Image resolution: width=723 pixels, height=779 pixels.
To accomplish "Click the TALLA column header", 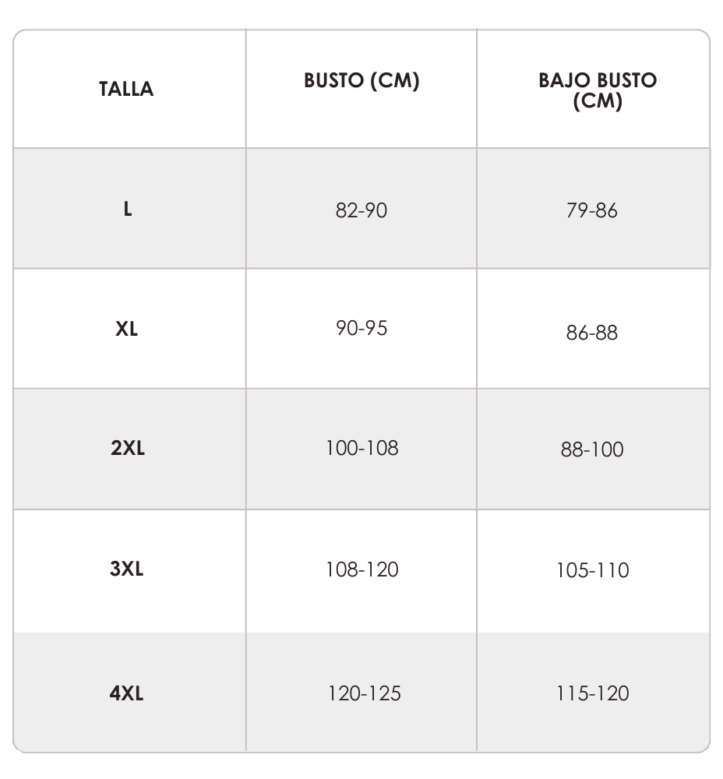I will tap(126, 89).
